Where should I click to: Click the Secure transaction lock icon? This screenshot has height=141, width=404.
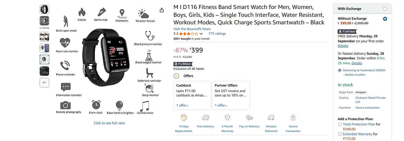tap(293, 118)
